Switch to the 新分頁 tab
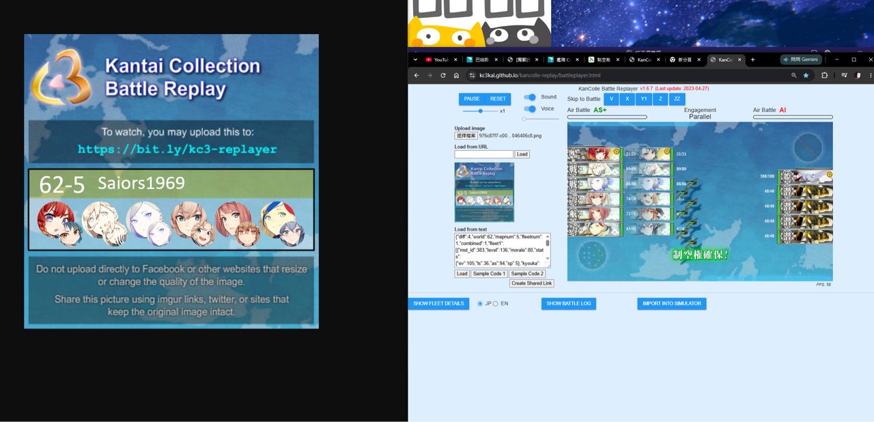 (685, 59)
